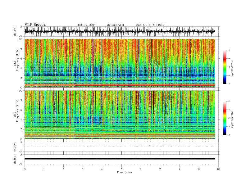Click the ch.3 voltage waveform trace
The image size is (246, 190).
pos(120,146)
